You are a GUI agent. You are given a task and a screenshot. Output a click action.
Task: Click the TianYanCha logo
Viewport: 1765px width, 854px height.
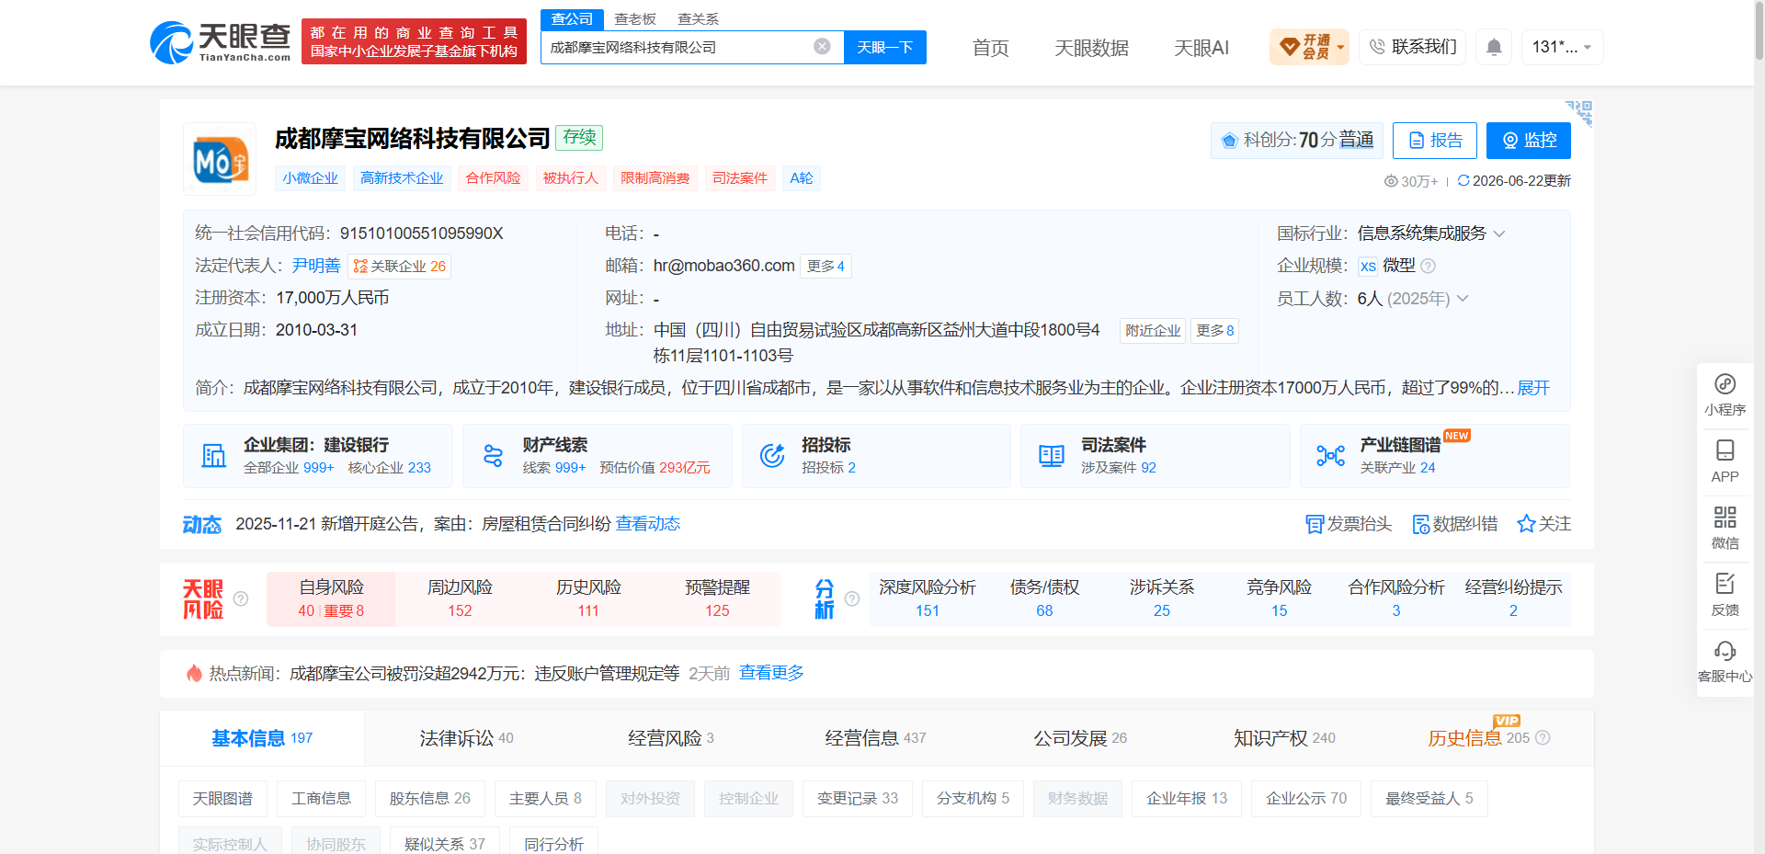221,42
